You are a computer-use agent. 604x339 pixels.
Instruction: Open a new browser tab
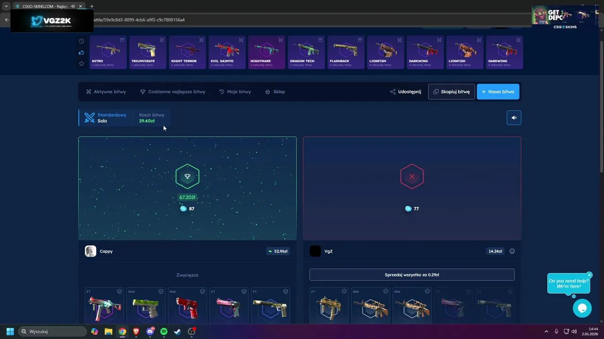tap(92, 6)
